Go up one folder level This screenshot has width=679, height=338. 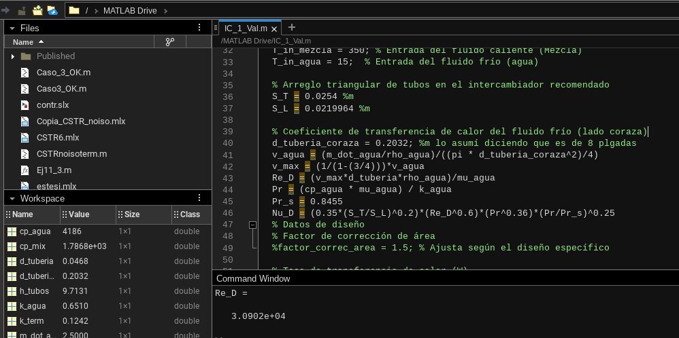[x=22, y=10]
